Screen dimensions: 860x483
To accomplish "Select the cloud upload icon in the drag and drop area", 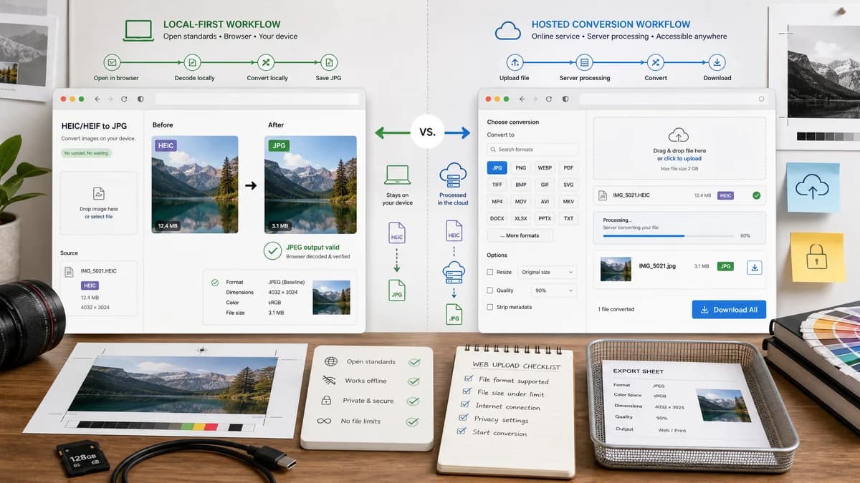I will pyautogui.click(x=678, y=135).
